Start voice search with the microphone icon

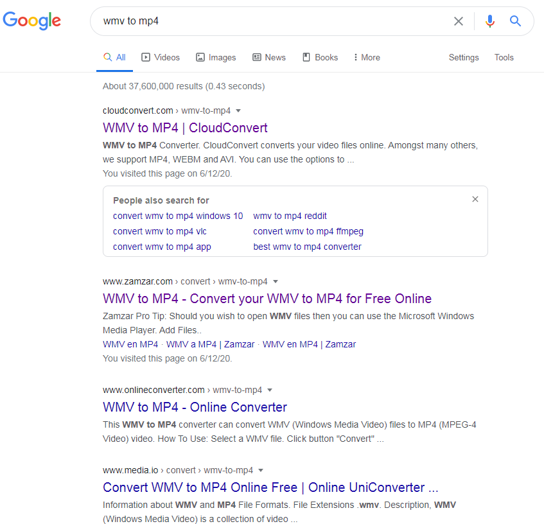[489, 21]
